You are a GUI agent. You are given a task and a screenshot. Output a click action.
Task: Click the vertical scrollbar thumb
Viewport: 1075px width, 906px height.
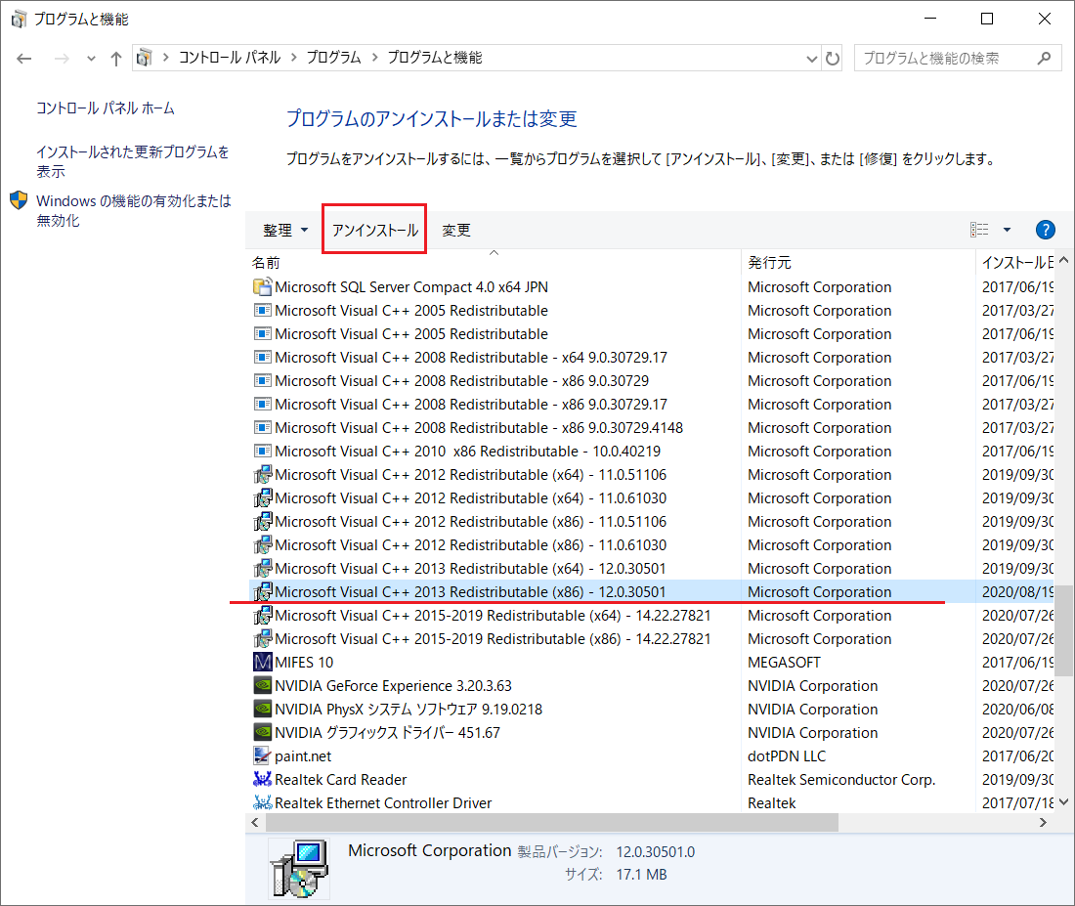[1063, 630]
